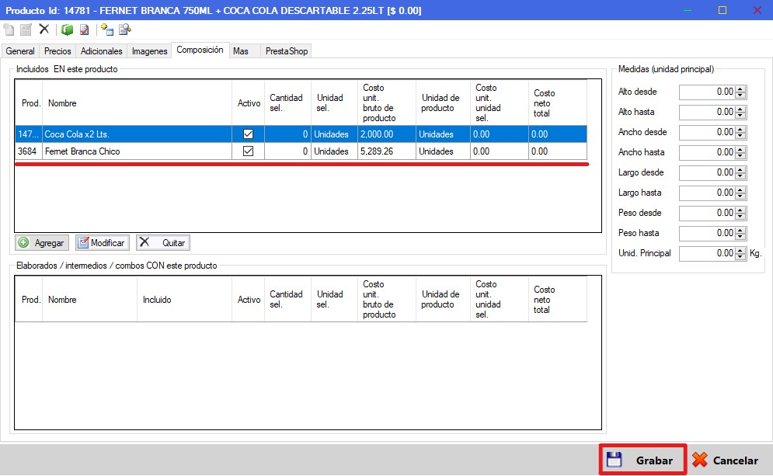
Task: Uncheck Activo for Coca Cola x2 Lts.
Action: pos(248,134)
